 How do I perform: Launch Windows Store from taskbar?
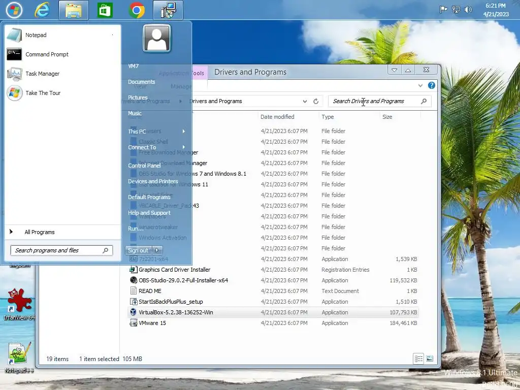point(105,10)
